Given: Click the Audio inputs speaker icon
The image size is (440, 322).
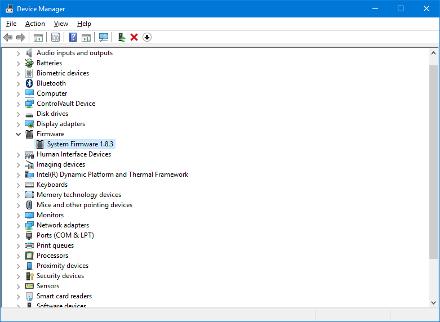Looking at the screenshot, I should point(29,53).
